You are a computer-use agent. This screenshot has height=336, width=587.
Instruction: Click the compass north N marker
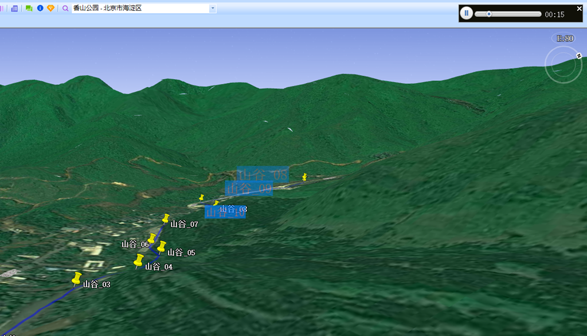click(579, 56)
